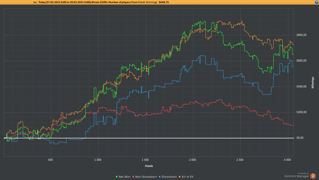Open the blue help icon in the filter bar
Screen dimensions: 319x180
tap(317, 2)
